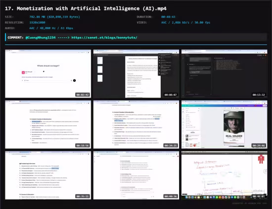Select the video codec value 'AVC / 2,086 kb/s'

point(175,23)
